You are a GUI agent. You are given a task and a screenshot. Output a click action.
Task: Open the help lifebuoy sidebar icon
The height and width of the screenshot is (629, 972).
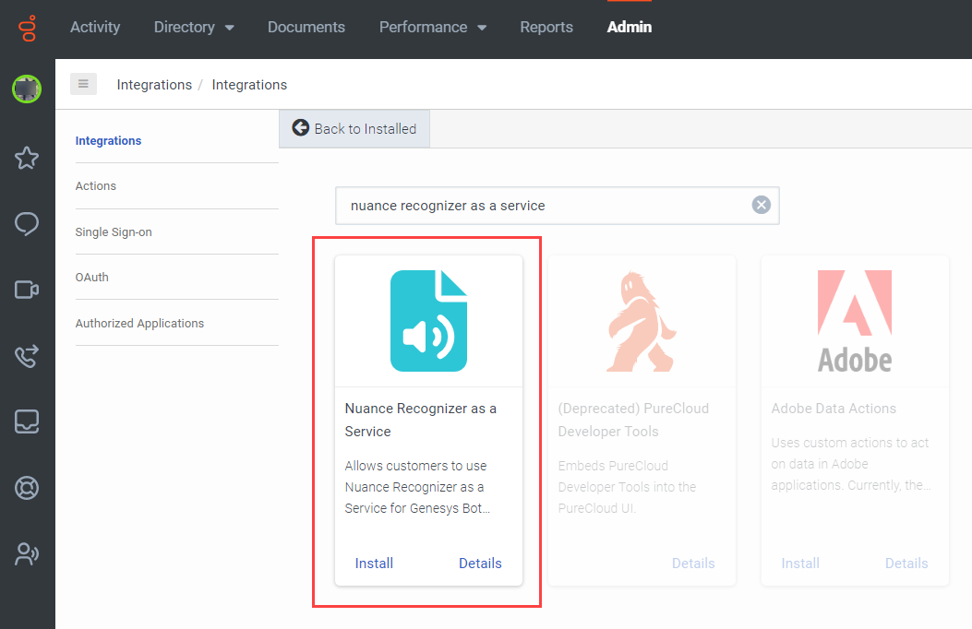pos(27,488)
